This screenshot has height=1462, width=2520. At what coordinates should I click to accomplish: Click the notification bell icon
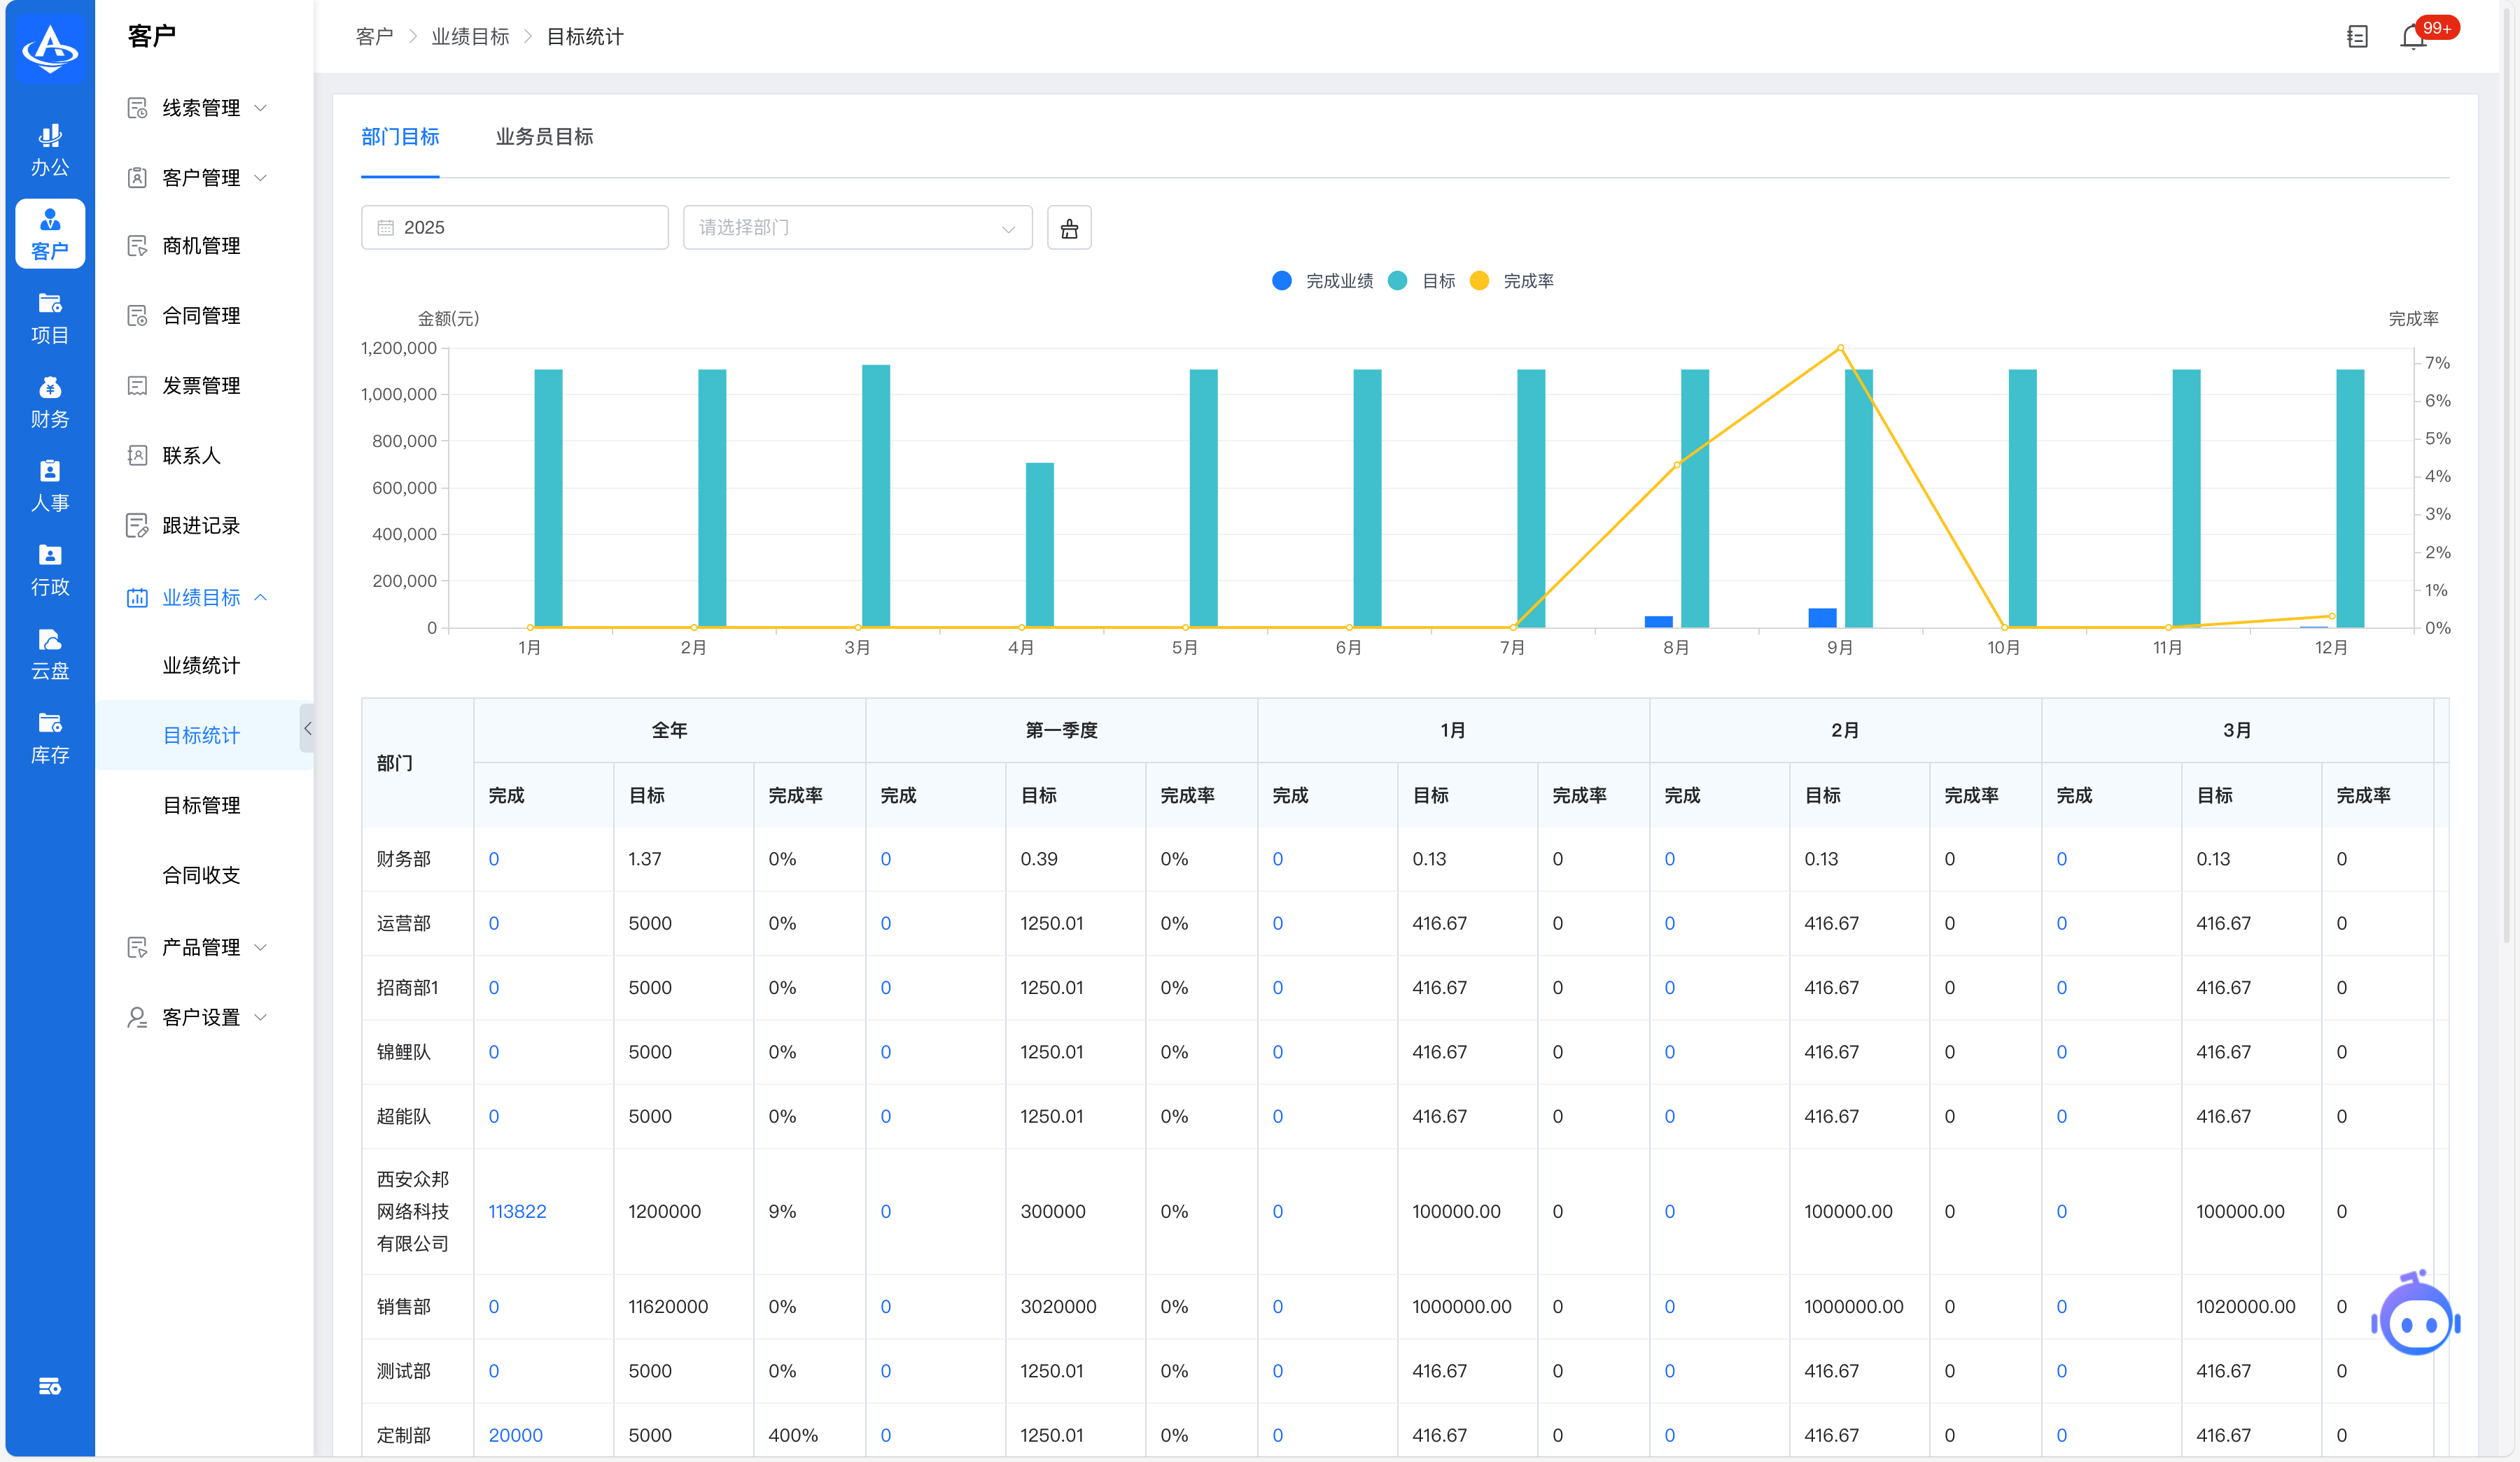click(2413, 38)
